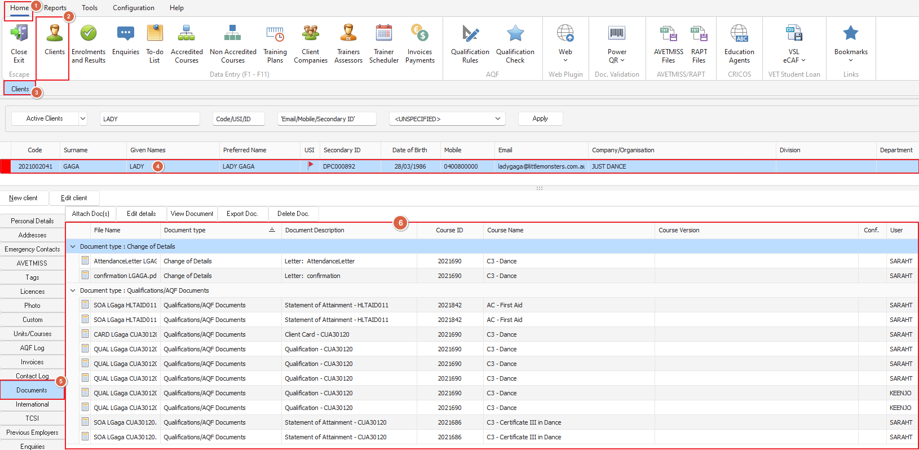The image size is (919, 450).
Task: Open the Configuration menu tab
Action: coord(134,8)
